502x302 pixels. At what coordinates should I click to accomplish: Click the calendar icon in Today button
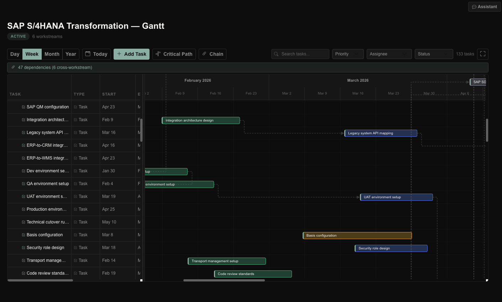point(88,54)
